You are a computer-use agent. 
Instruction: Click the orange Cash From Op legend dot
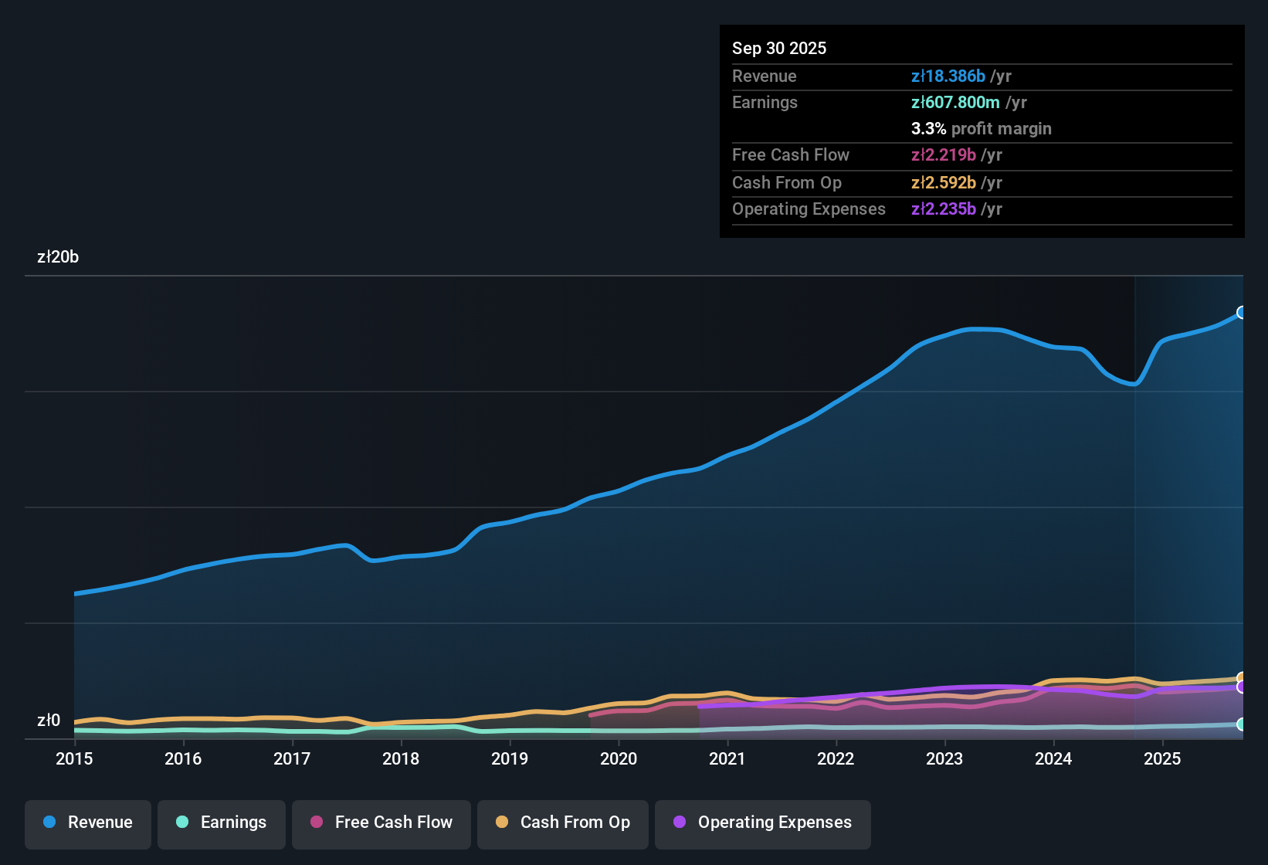pos(501,823)
